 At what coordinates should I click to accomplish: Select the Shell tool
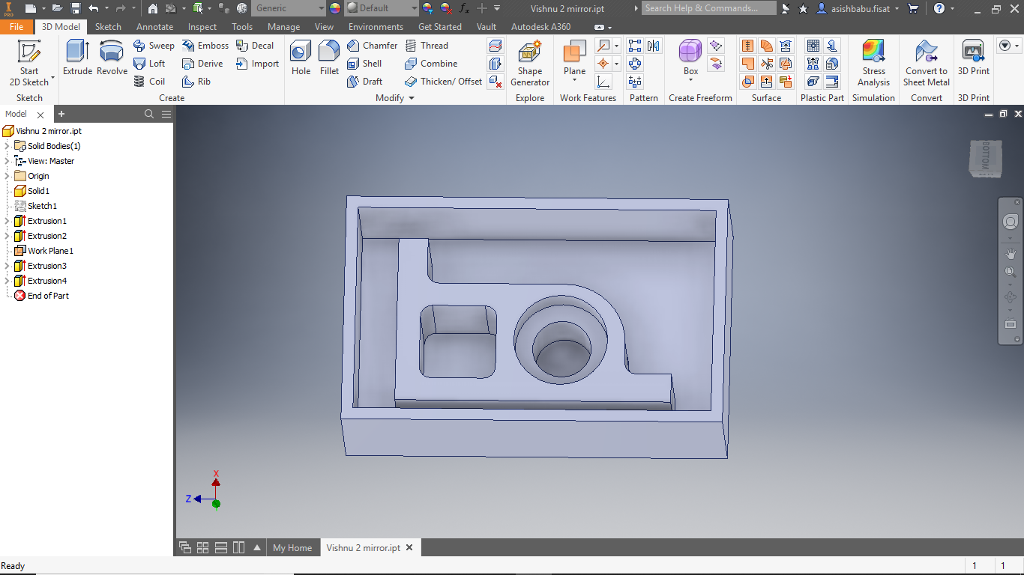(364, 64)
